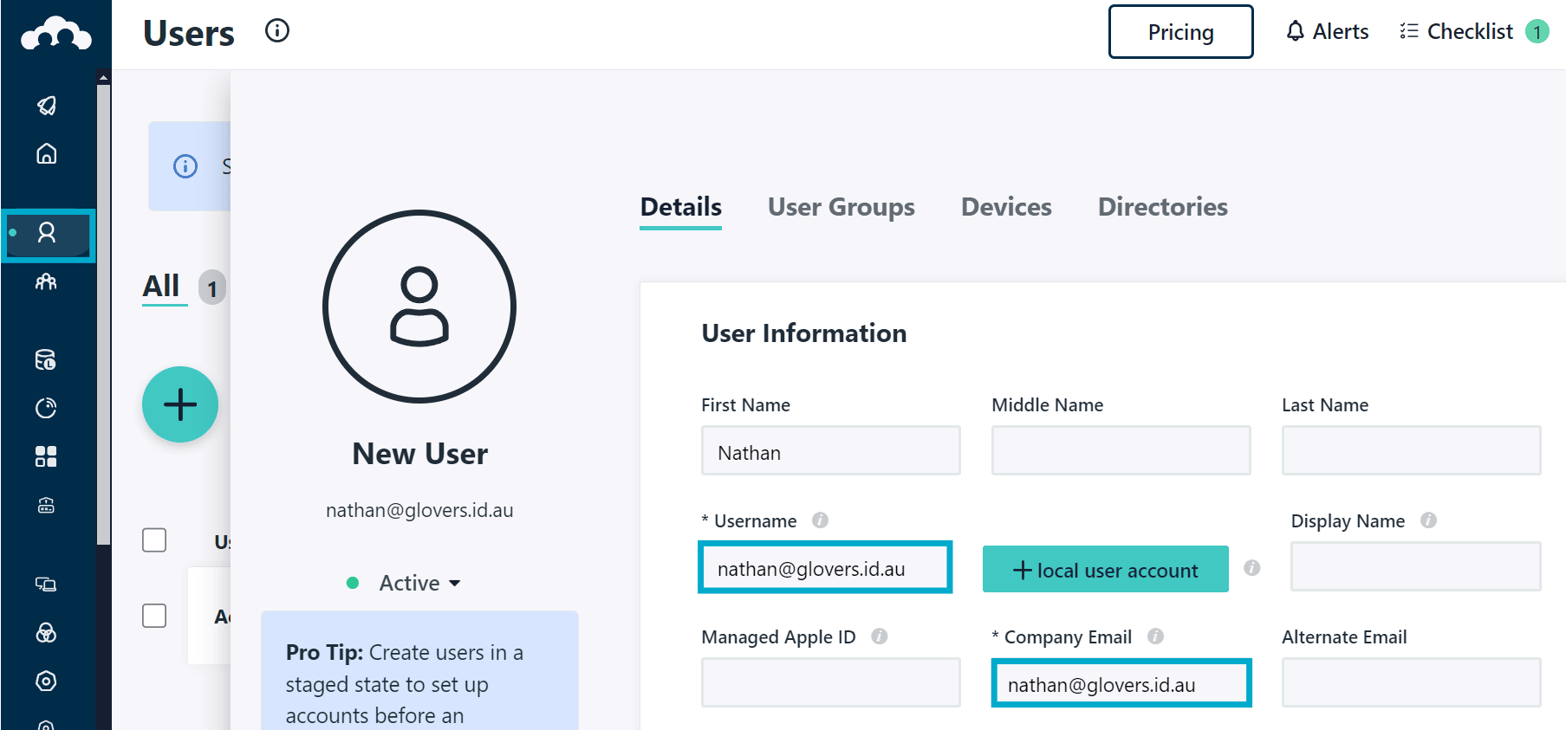Click info icon next to Managed Apple ID
Image resolution: width=1566 pixels, height=730 pixels.
[879, 636]
